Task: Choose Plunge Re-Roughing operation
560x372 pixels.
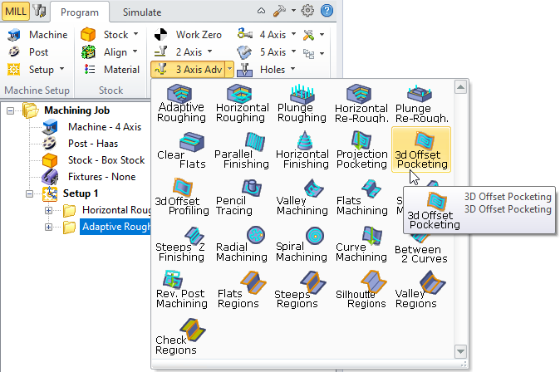Action: [x=421, y=104]
